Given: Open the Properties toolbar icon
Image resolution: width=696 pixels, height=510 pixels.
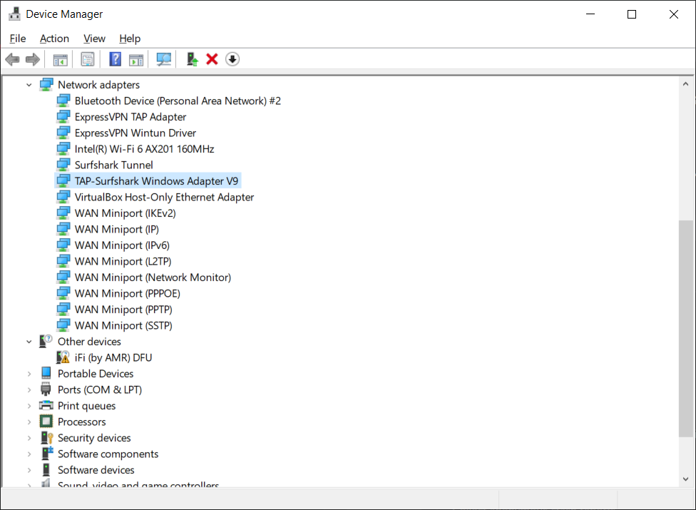Looking at the screenshot, I should (88, 59).
